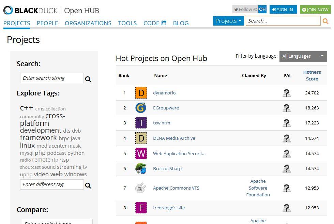This screenshot has height=224, width=334.
Task: Open the freerange's site link
Action: pos(169,208)
